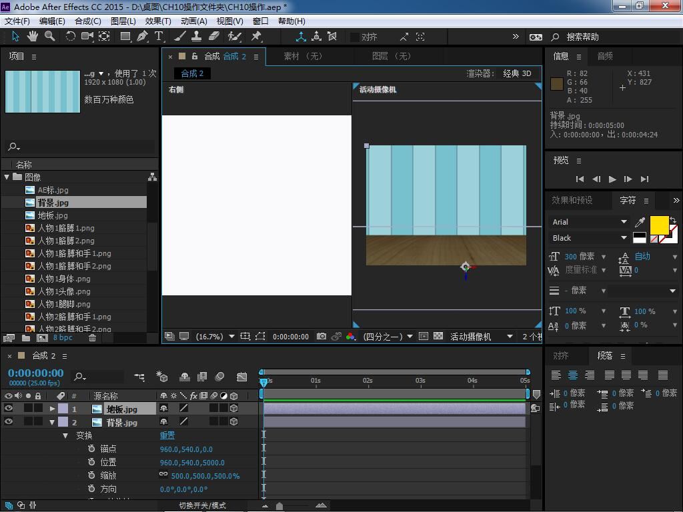Screen dimensions: 683x512
Task: Click 重置 to reset transform
Action: point(167,435)
